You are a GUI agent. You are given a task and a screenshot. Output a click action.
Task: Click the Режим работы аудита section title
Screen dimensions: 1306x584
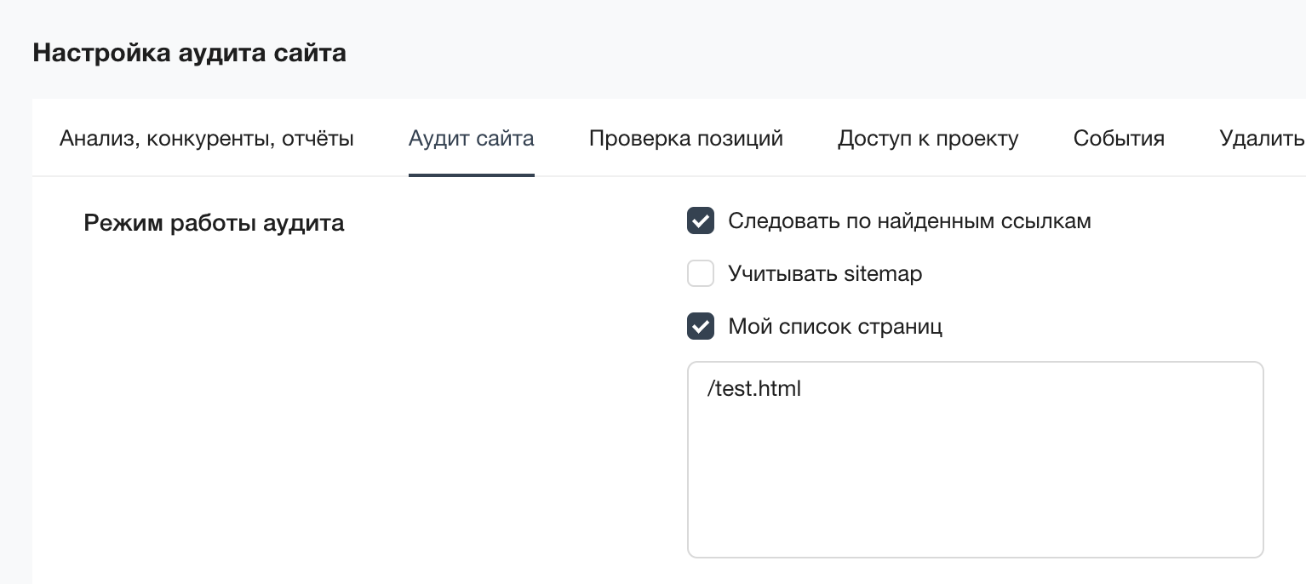point(215,224)
